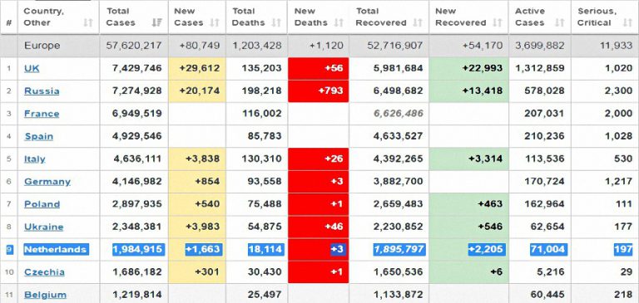Sort by New Deaths arrows icon

point(339,22)
